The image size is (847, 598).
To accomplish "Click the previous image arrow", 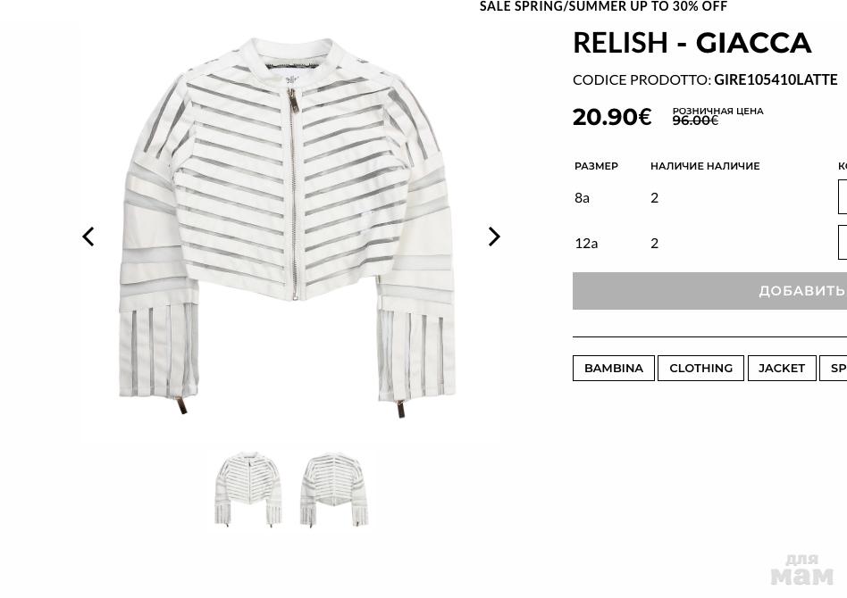I will pyautogui.click(x=88, y=237).
